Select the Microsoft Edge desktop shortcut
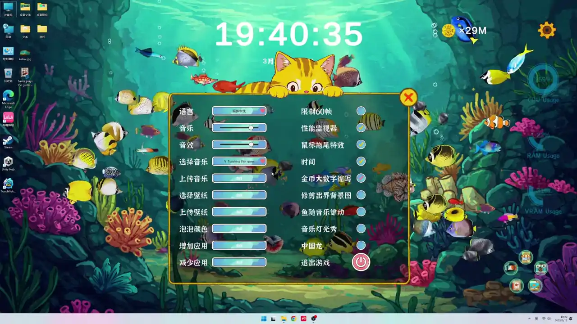 8,99
